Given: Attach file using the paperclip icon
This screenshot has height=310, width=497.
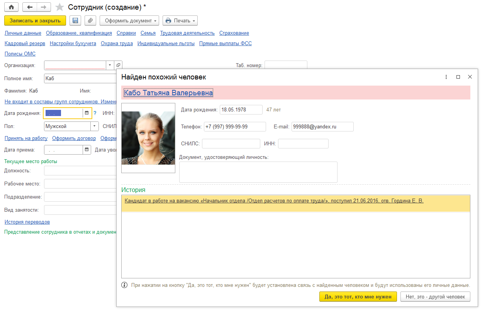Looking at the screenshot, I should (90, 20).
